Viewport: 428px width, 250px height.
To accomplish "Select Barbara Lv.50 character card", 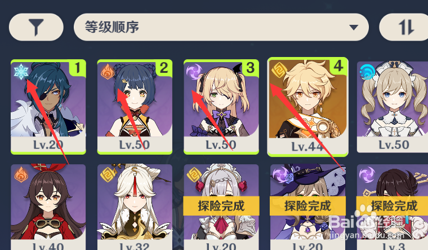I will tap(393, 107).
